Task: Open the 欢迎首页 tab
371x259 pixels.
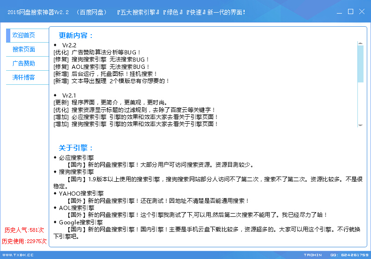Action: click(28, 36)
